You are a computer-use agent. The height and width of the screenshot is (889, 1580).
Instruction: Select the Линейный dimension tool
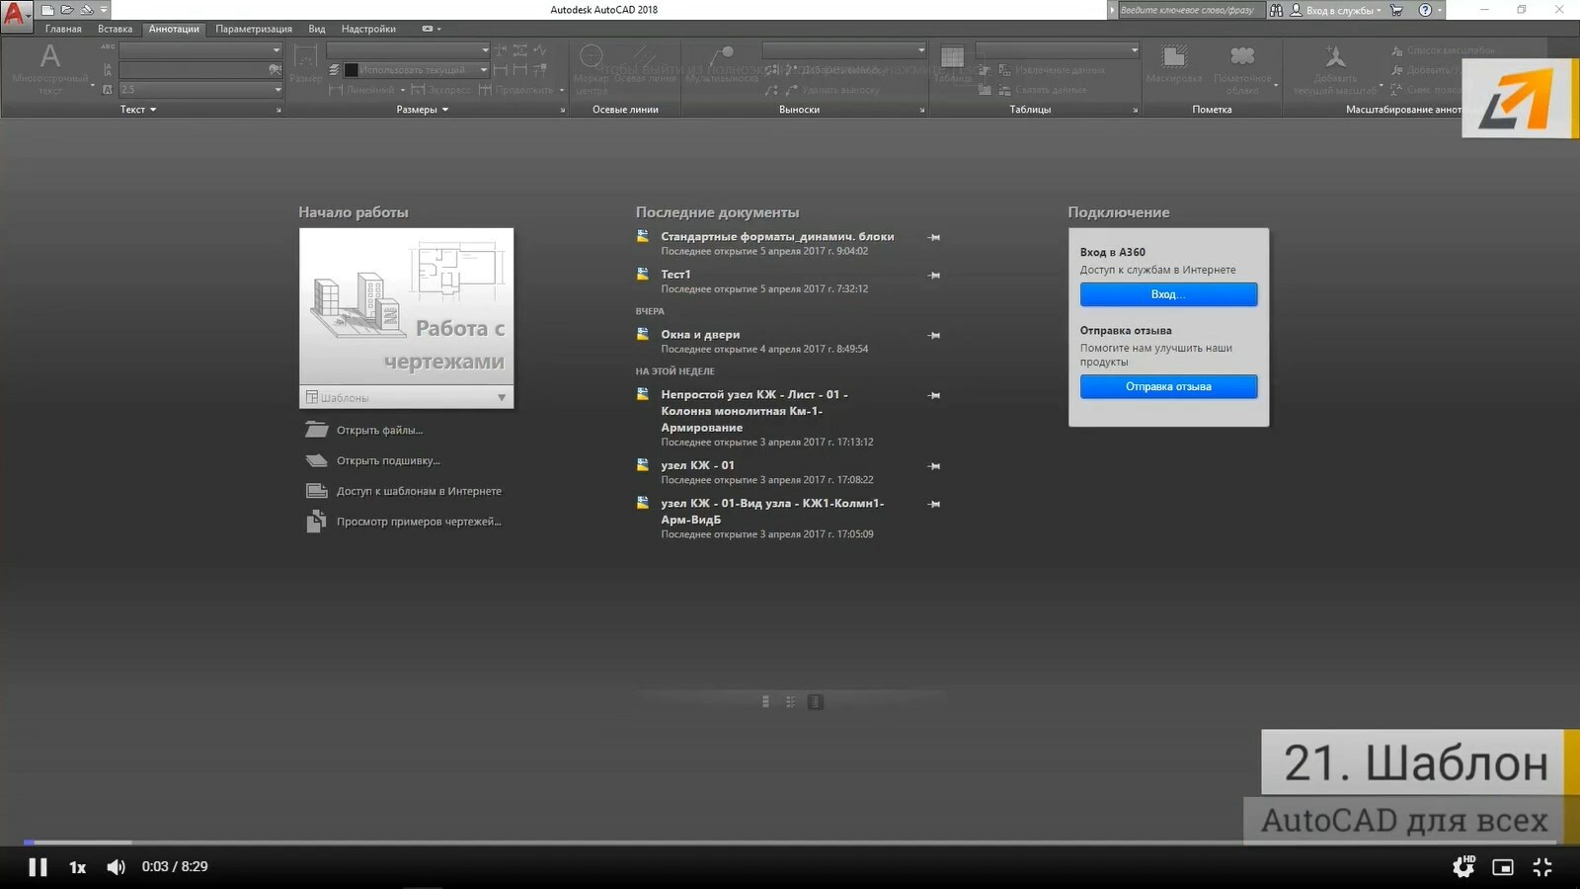click(x=360, y=90)
